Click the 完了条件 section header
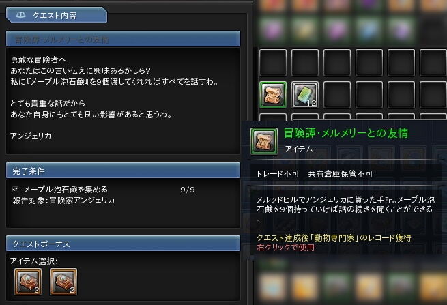The width and height of the screenshot is (447, 305). pyautogui.click(x=123, y=171)
